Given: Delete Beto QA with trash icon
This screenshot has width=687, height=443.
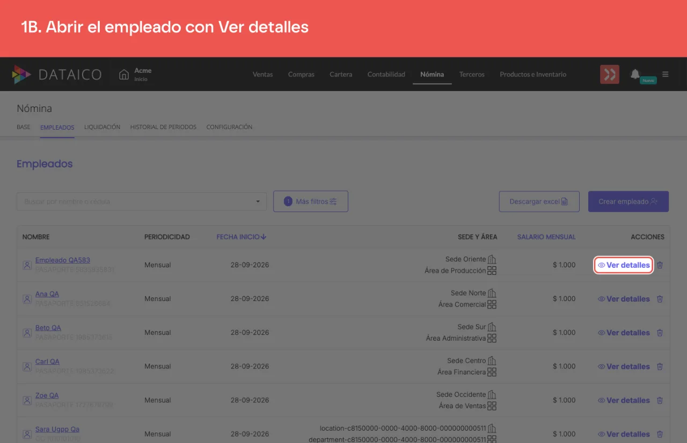Looking at the screenshot, I should (x=660, y=333).
